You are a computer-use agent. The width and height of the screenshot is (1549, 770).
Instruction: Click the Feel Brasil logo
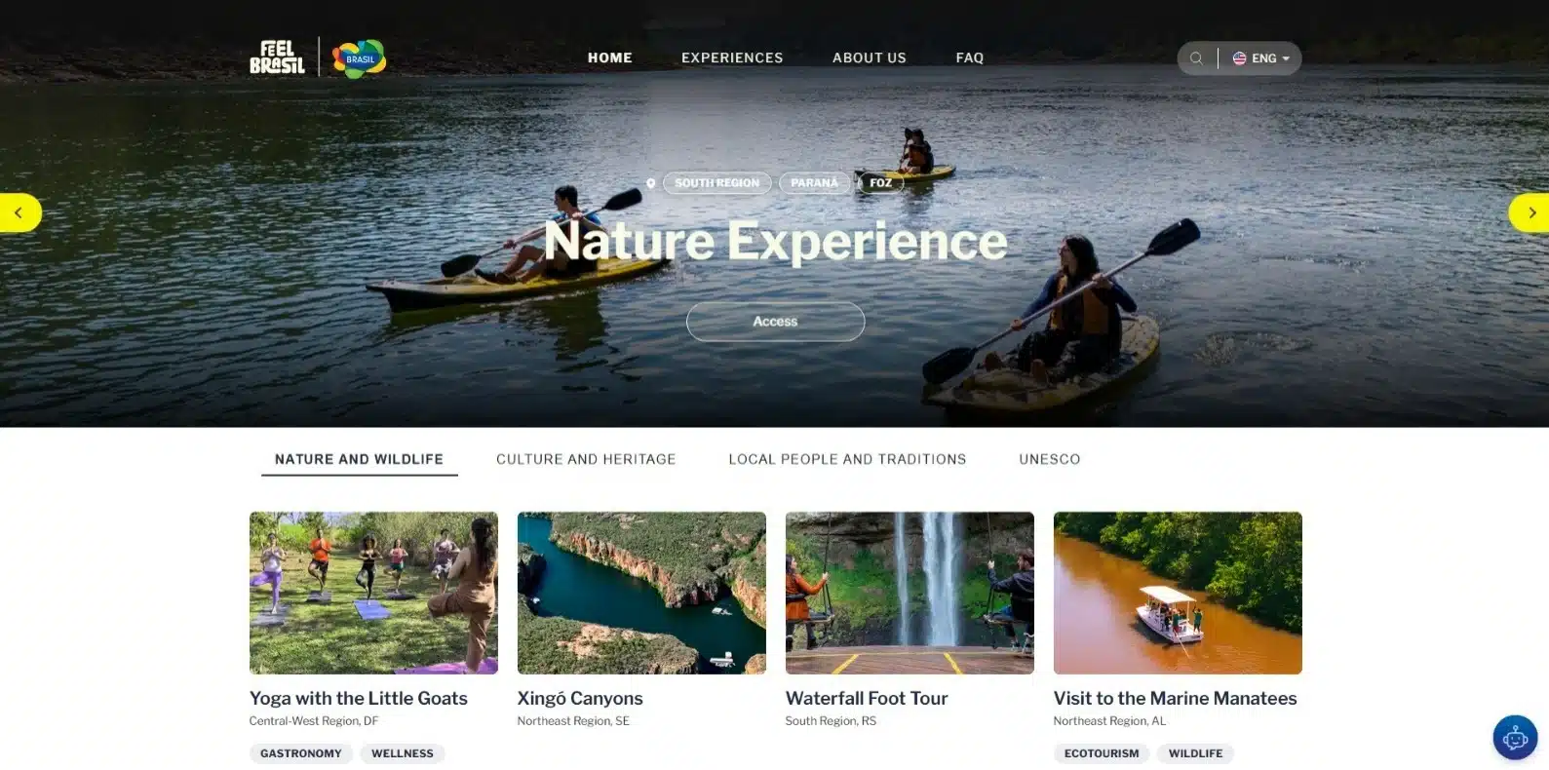pos(277,58)
